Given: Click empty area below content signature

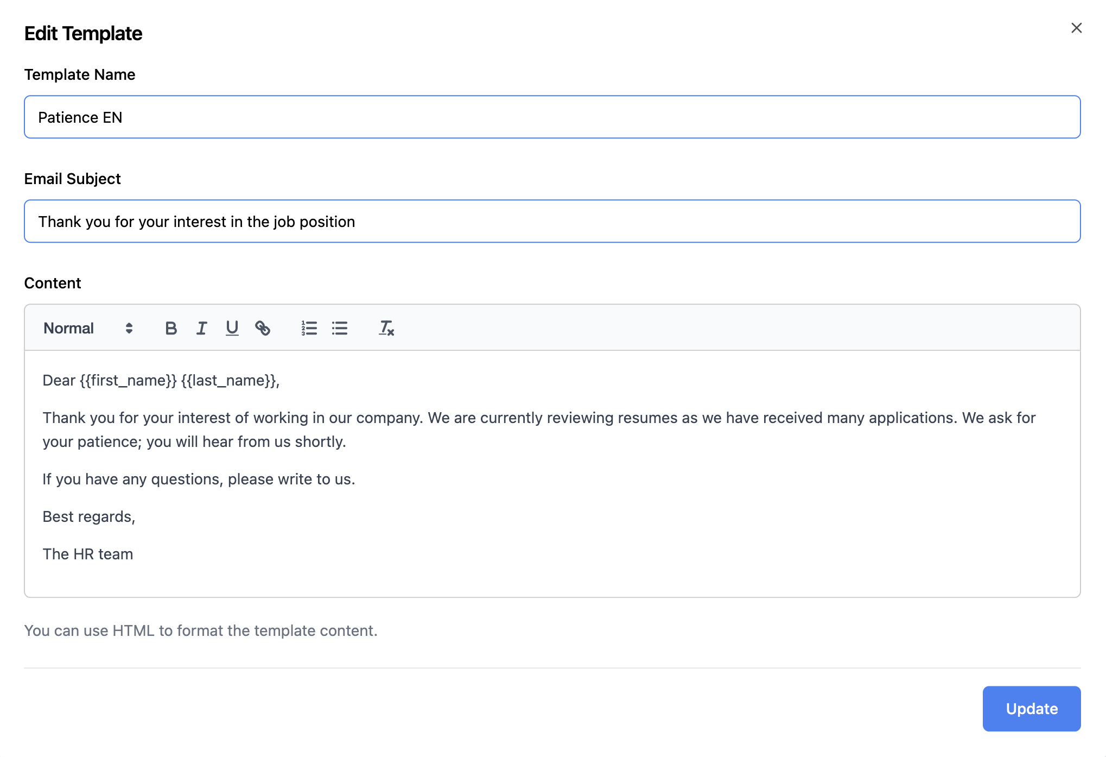Looking at the screenshot, I should pyautogui.click(x=551, y=580).
